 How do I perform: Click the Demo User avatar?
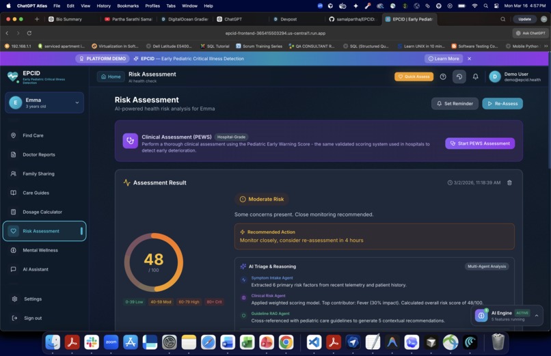point(494,77)
